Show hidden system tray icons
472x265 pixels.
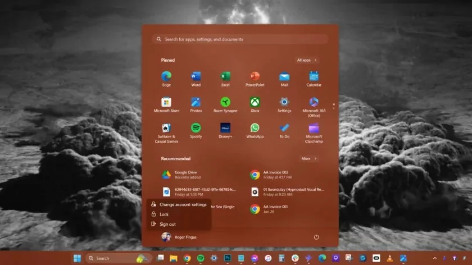435,258
